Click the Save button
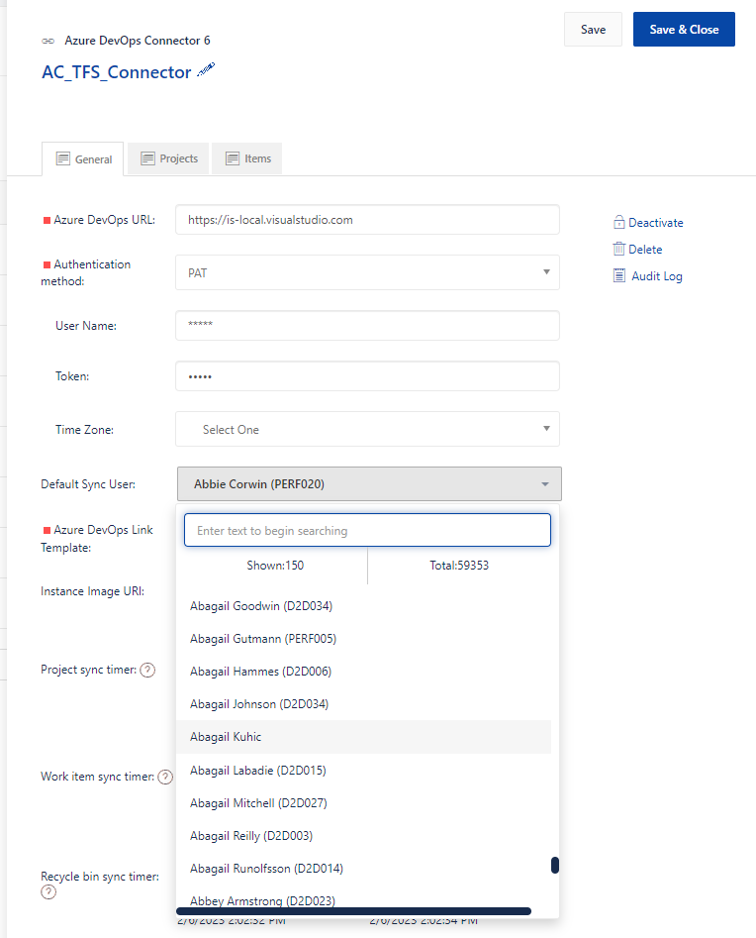This screenshot has height=938, width=756. (593, 30)
